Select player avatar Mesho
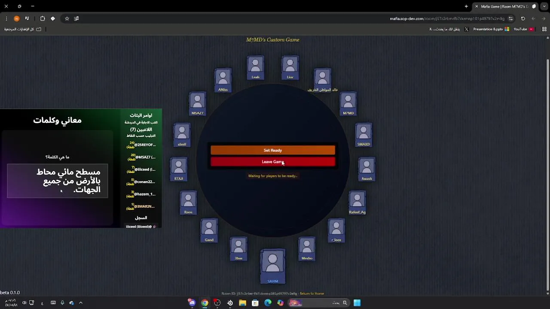Viewport: 550px width, 309px height. tap(307, 249)
